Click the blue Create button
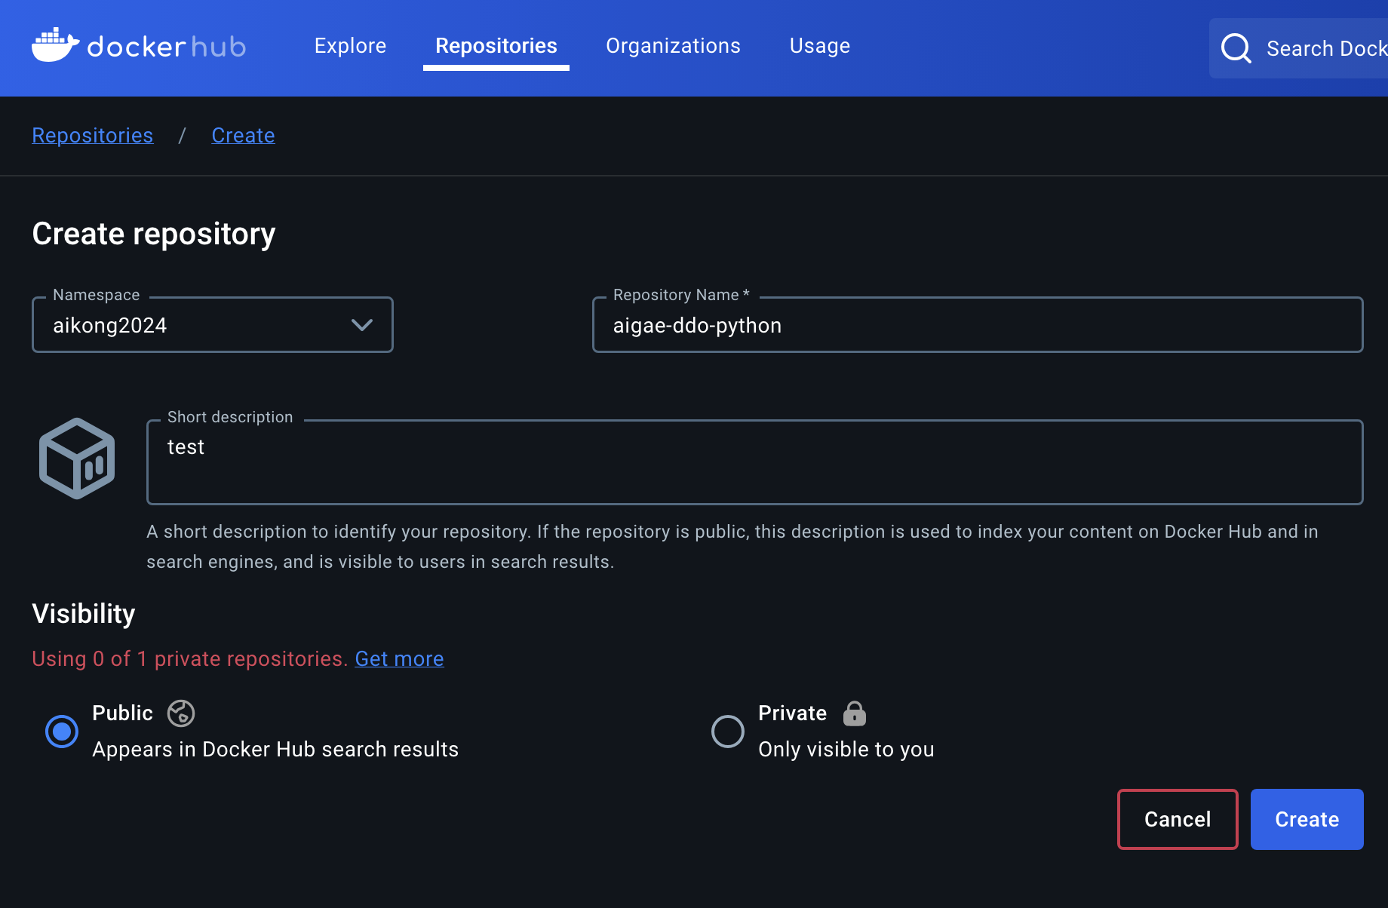 point(1307,820)
